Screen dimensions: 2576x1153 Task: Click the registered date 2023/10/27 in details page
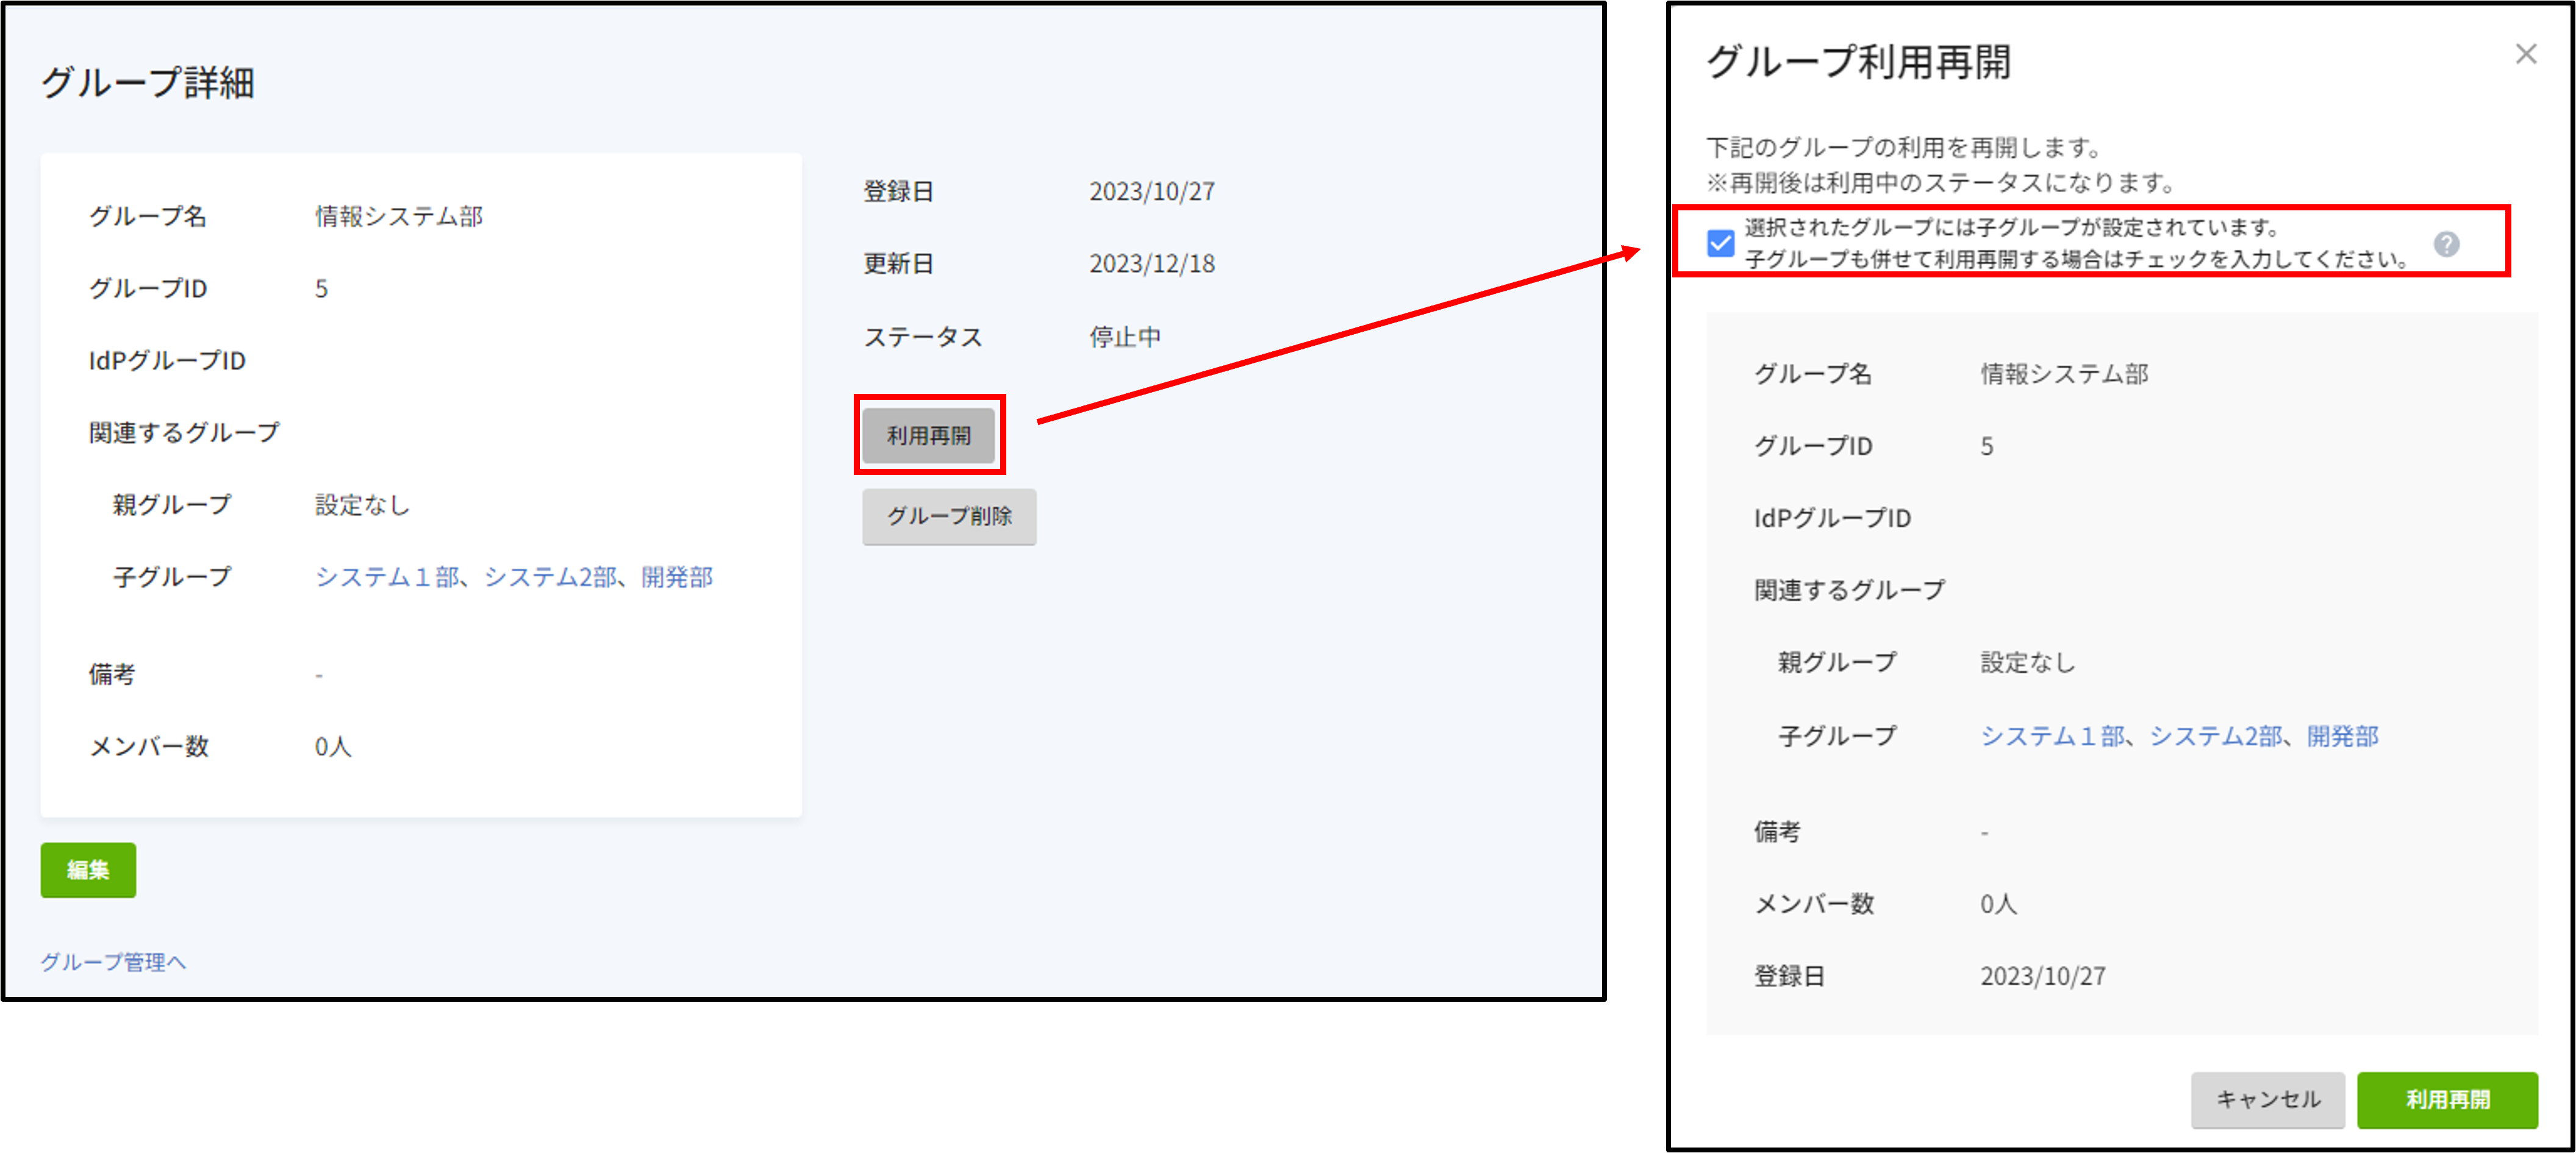(1152, 191)
